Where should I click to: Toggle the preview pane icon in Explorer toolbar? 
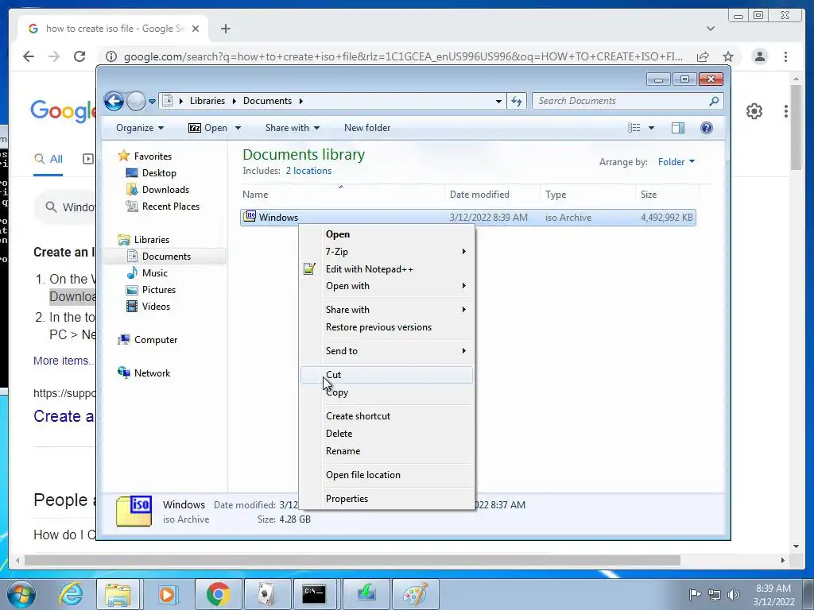tap(678, 128)
